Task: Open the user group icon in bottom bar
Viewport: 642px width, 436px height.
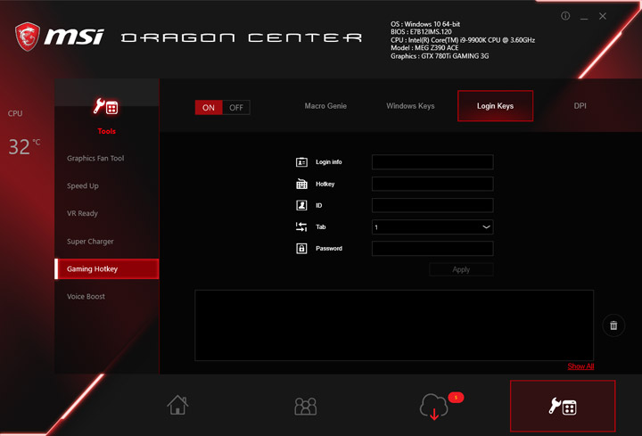Action: tap(306, 406)
